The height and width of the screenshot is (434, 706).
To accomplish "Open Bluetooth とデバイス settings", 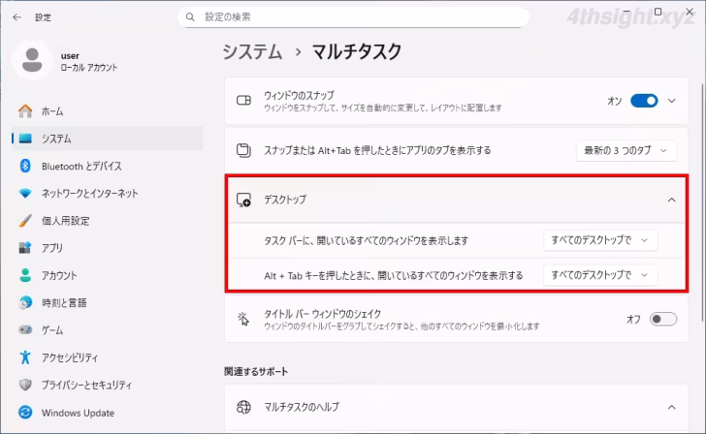I will (x=107, y=166).
